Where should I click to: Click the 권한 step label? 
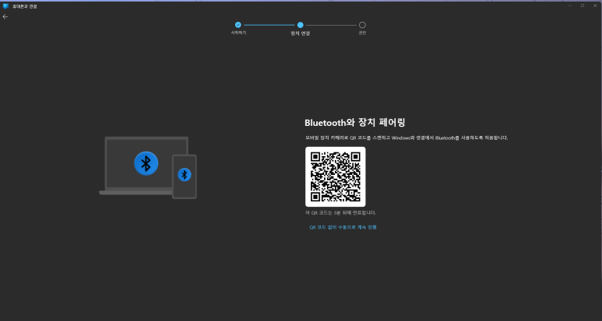[x=362, y=33]
